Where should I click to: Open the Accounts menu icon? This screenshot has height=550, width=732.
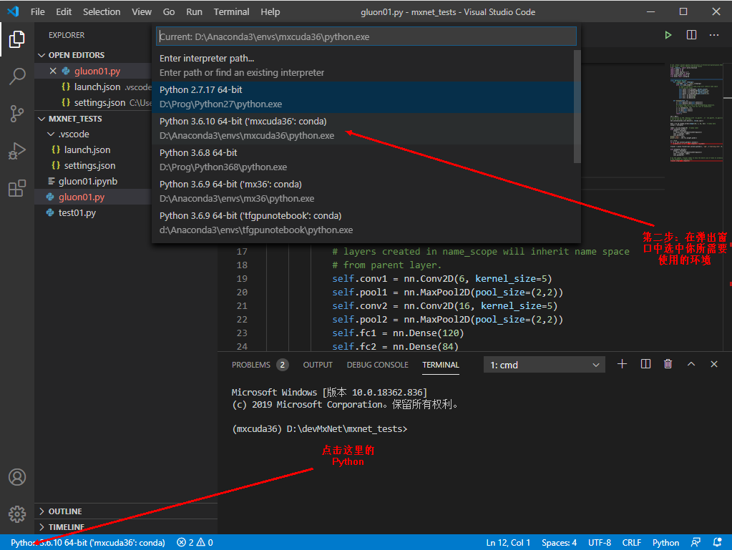tap(16, 477)
